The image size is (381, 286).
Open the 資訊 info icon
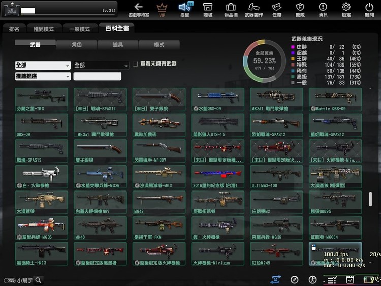(323, 10)
